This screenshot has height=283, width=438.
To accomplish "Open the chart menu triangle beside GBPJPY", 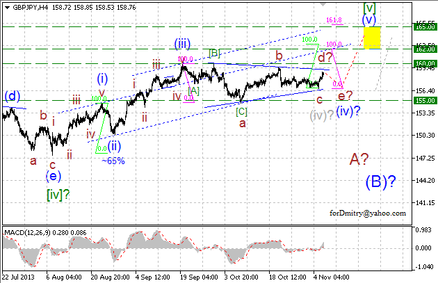I will [x=8, y=8].
